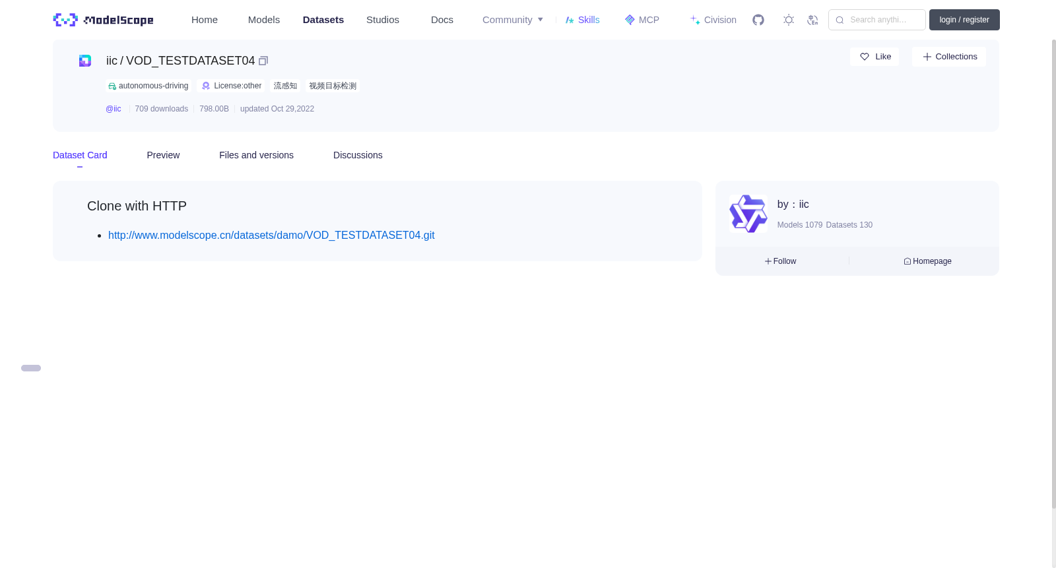1056x568 pixels.
Task: Open the iic Homepage
Action: tap(927, 261)
